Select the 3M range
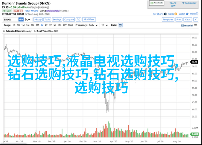Screen dimensions: 202x145 pyautogui.click(x=28, y=25)
